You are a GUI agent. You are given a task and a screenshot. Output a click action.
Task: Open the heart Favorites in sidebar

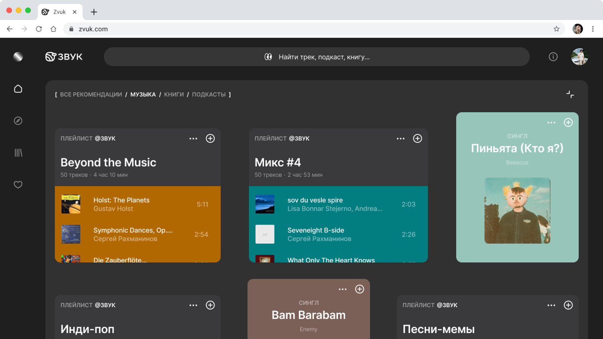(x=18, y=185)
